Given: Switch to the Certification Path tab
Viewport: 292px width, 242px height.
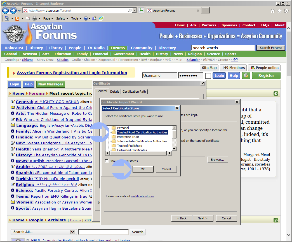Looking at the screenshot, I should [134, 92].
